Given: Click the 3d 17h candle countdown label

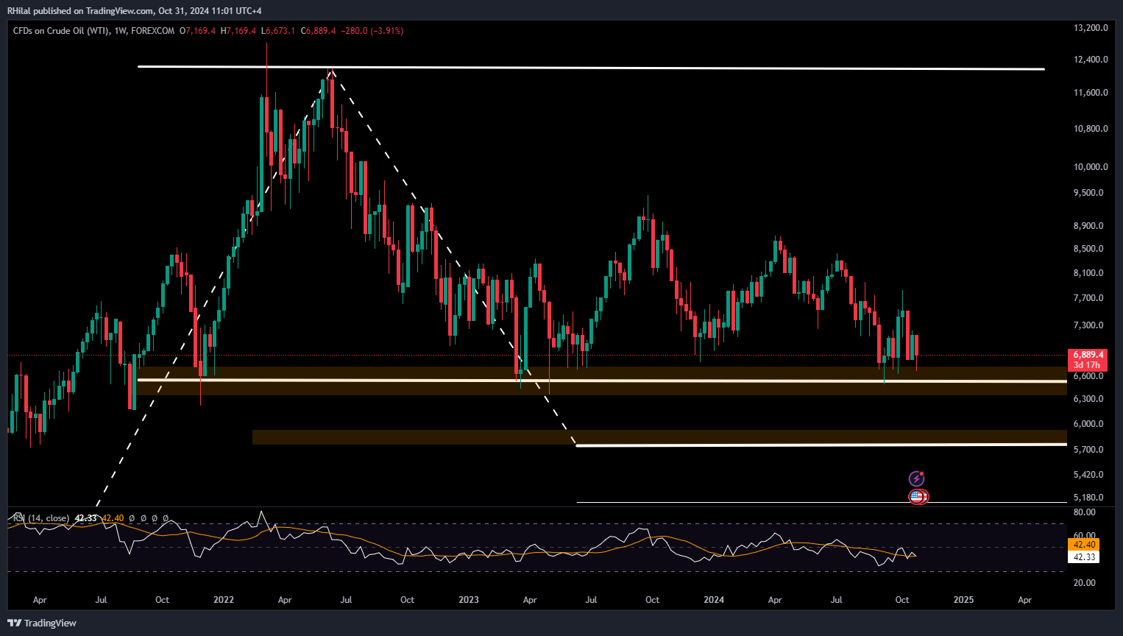Looking at the screenshot, I should tap(1087, 365).
